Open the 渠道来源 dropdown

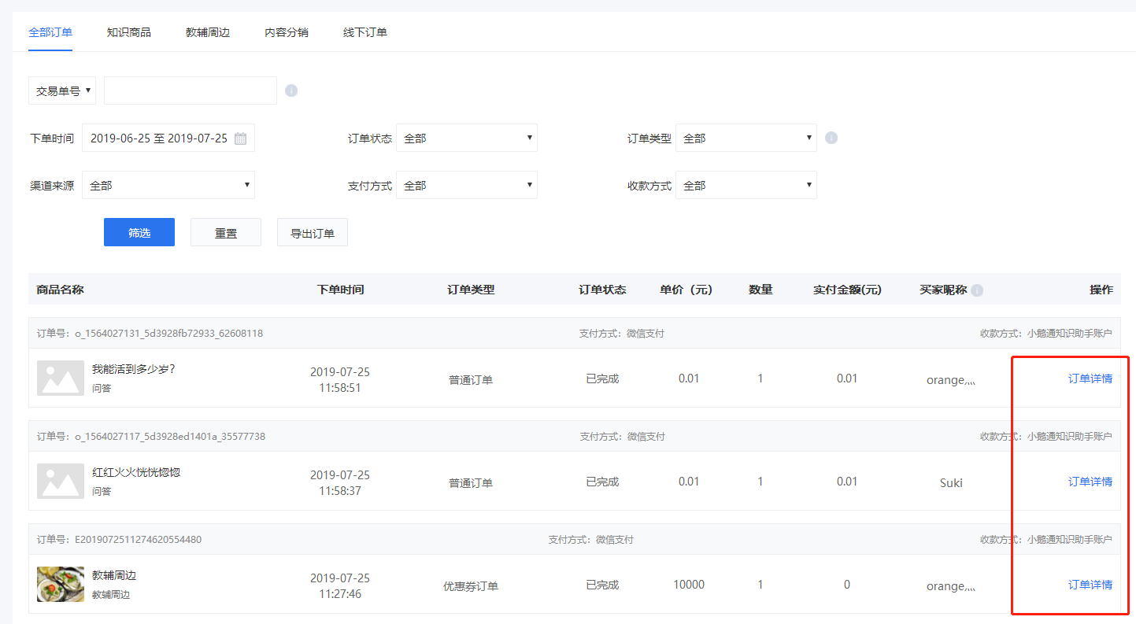168,185
